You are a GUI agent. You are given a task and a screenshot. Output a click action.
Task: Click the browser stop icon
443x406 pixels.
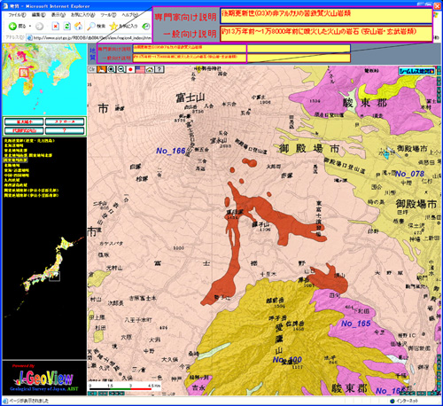pyautogui.click(x=55, y=27)
